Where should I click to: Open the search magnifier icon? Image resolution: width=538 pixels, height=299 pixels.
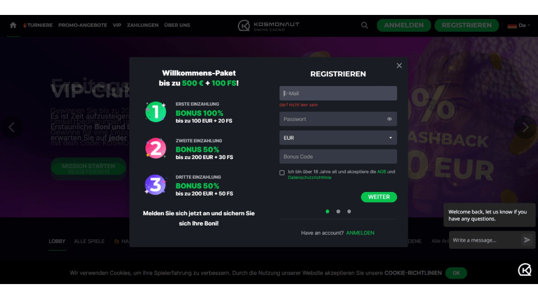[x=365, y=25]
